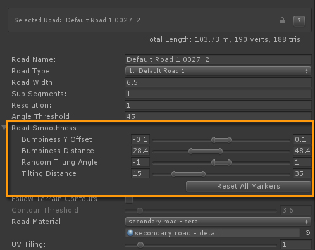The height and width of the screenshot is (250, 315).
Task: Click the Tilting Distance maximum field 35
Action: click(302, 173)
